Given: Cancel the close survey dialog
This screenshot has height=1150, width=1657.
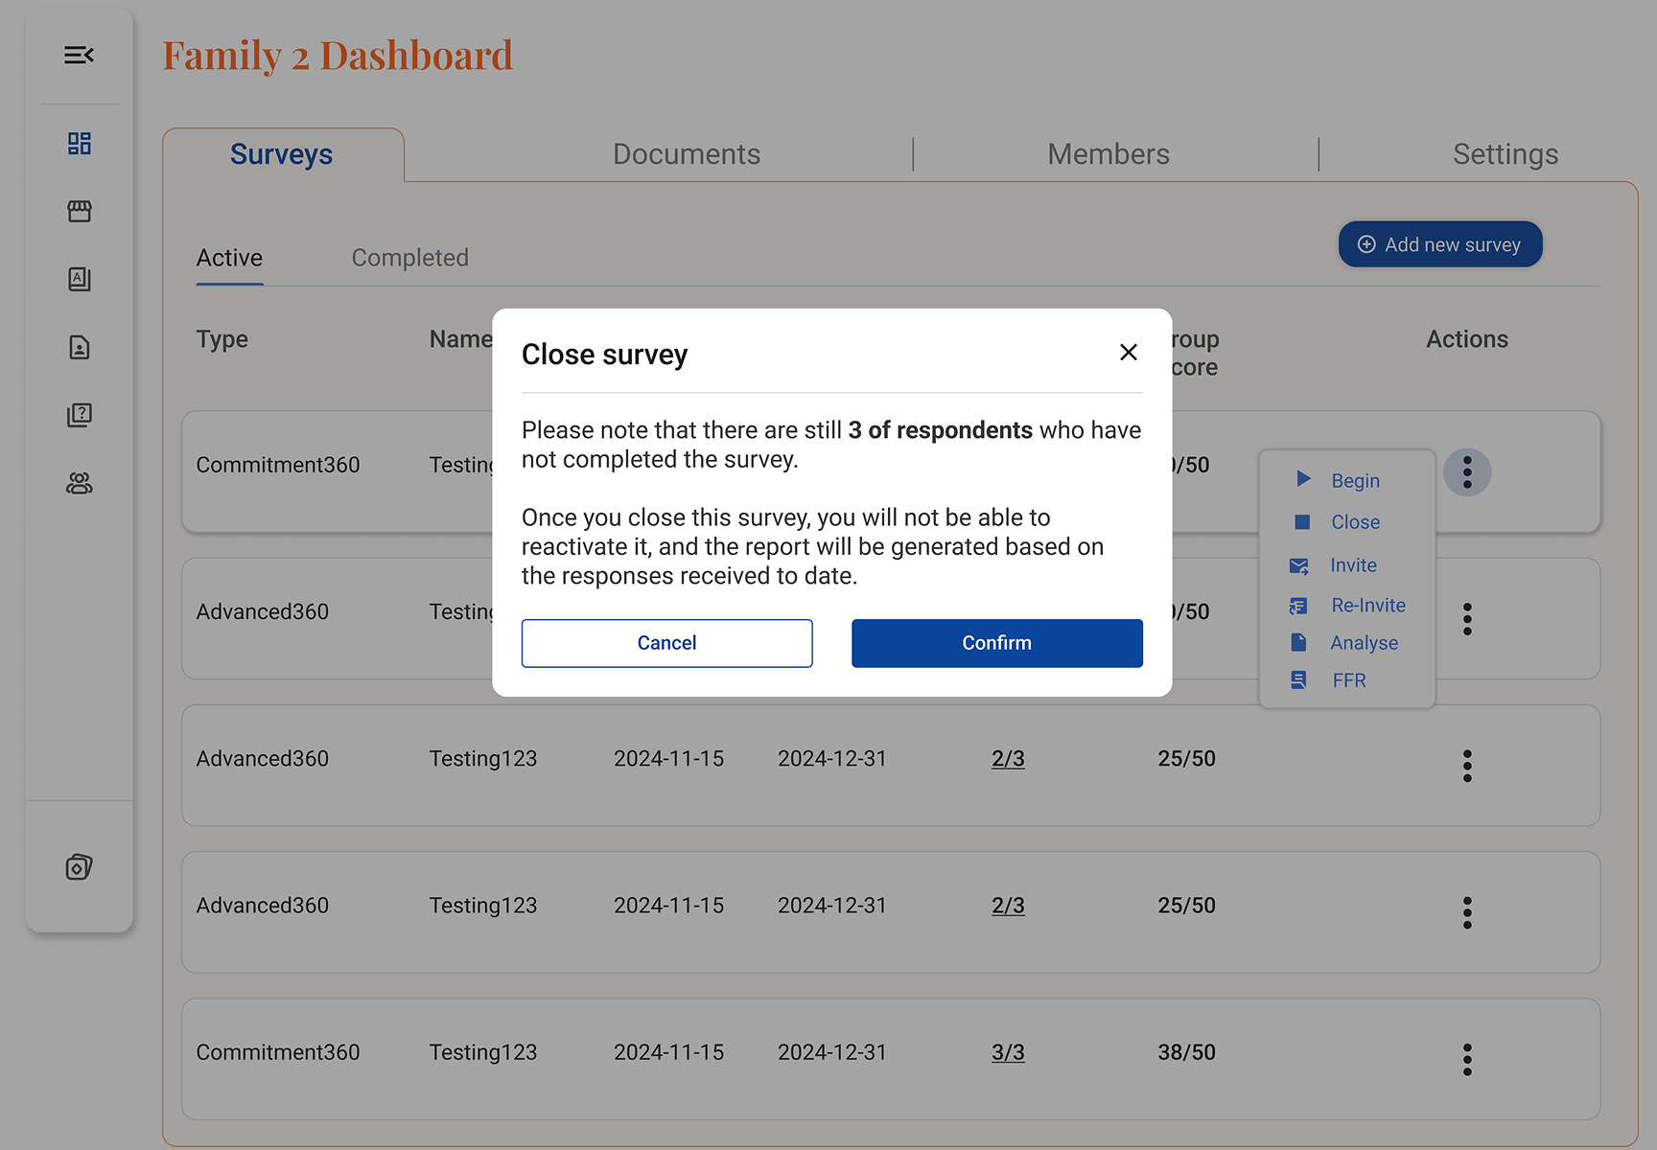Looking at the screenshot, I should point(666,643).
